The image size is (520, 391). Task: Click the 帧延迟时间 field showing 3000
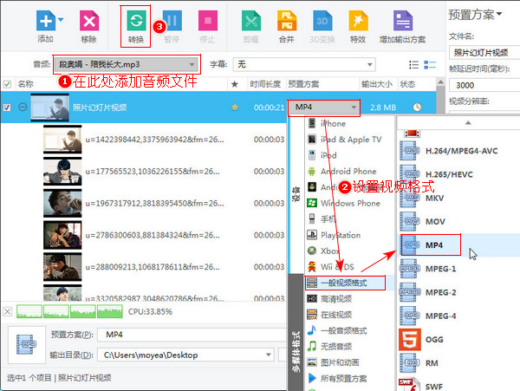(x=484, y=85)
